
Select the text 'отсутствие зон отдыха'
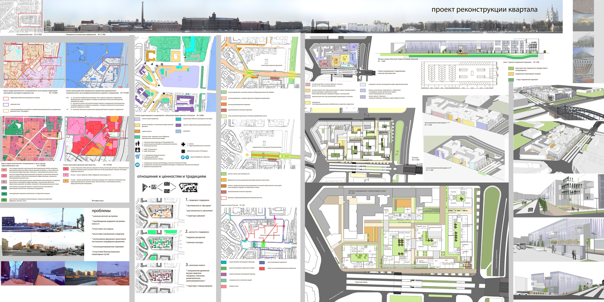click(x=103, y=229)
